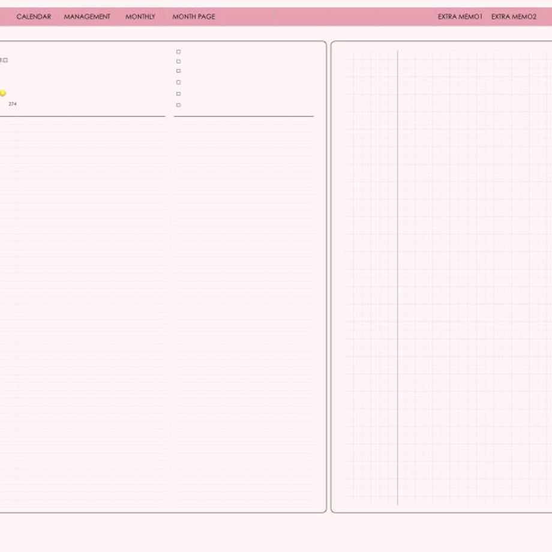The width and height of the screenshot is (552, 552).
Task: Open the CALENDAR tab
Action: tap(34, 17)
